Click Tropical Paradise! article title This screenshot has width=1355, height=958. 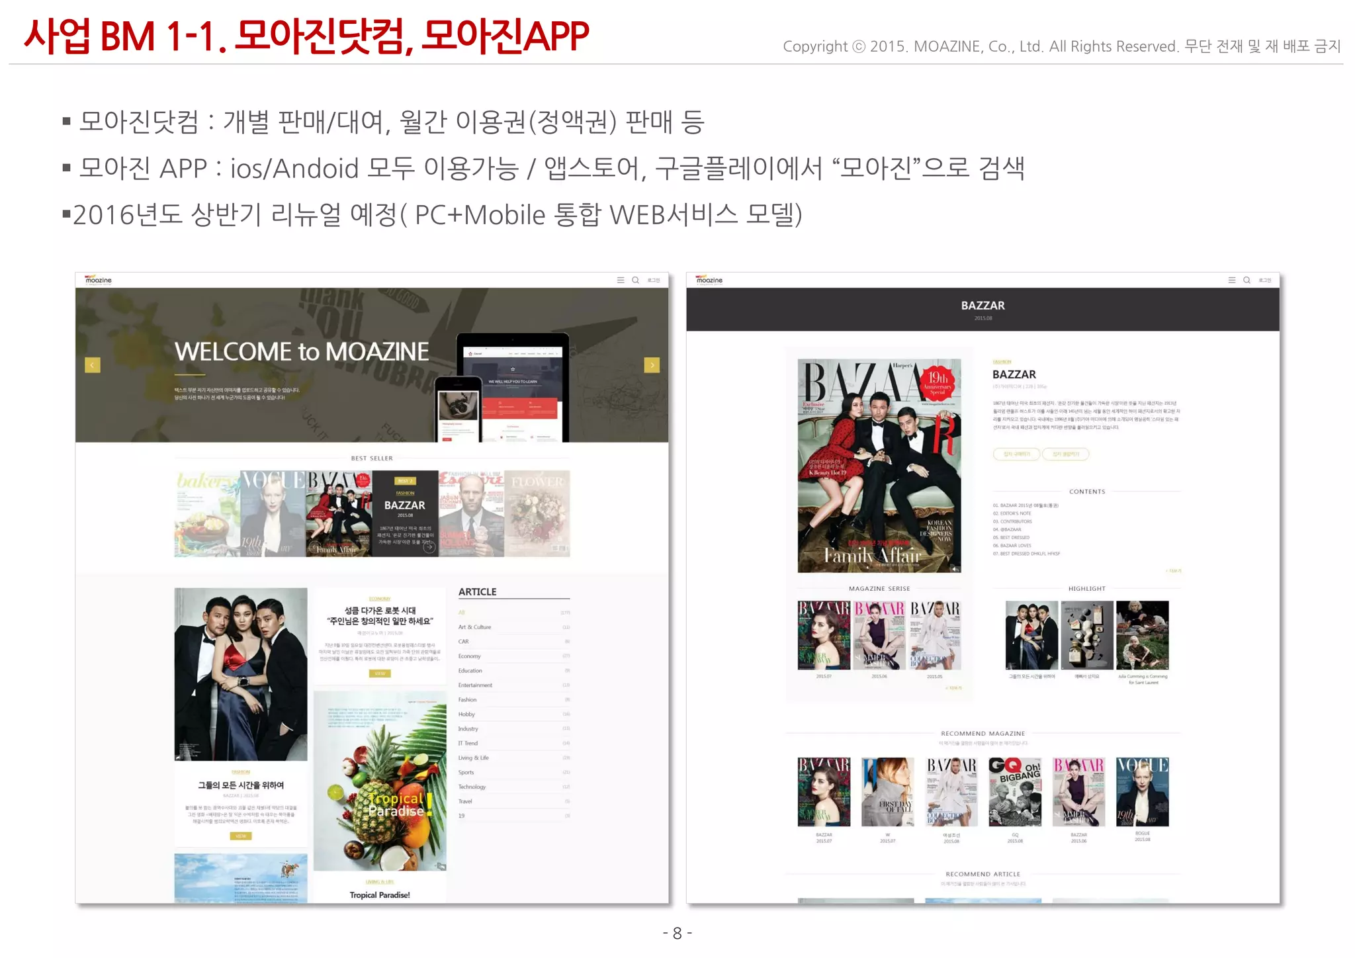(x=380, y=895)
